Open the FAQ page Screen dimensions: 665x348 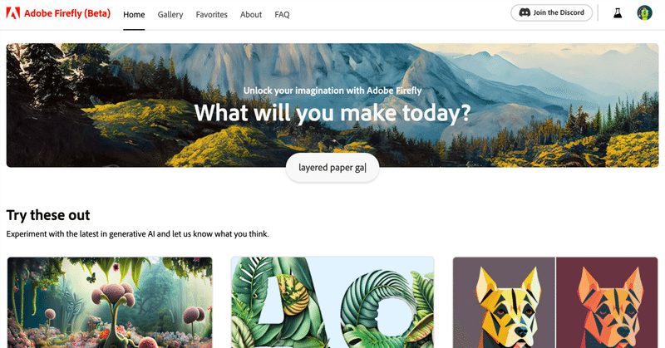[282, 14]
